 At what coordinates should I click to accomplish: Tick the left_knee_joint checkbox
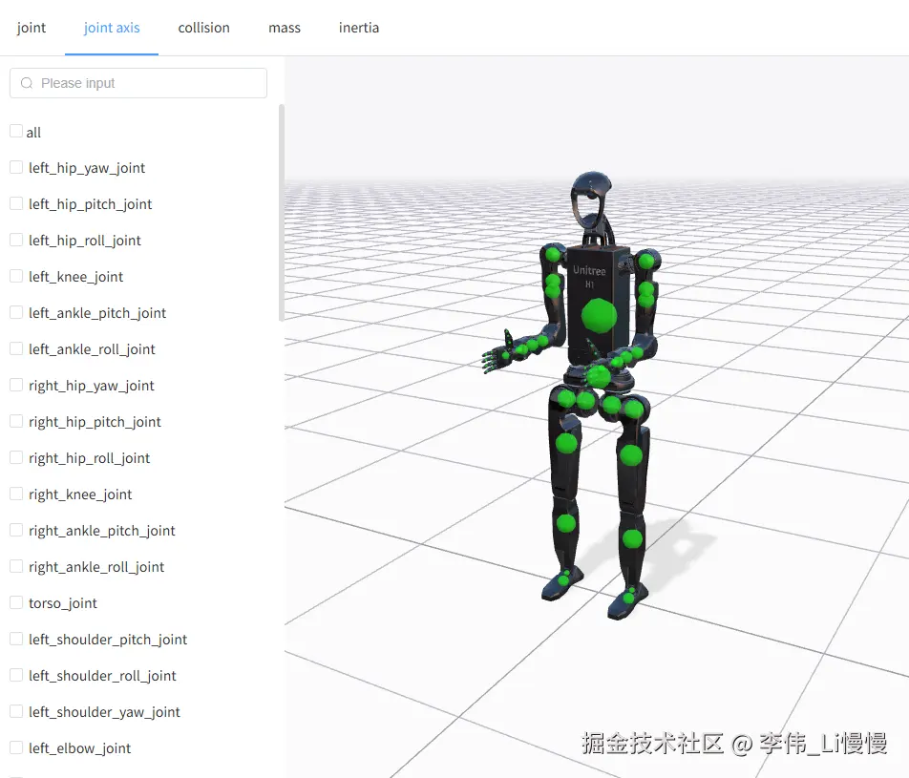point(16,276)
